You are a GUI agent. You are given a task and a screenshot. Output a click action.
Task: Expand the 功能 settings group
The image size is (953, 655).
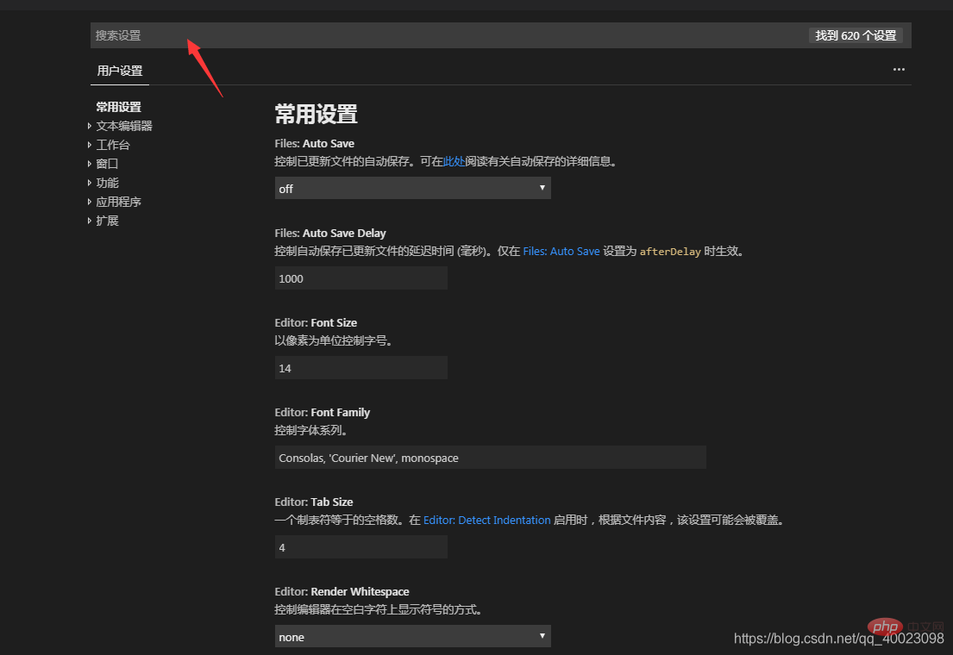[106, 182]
